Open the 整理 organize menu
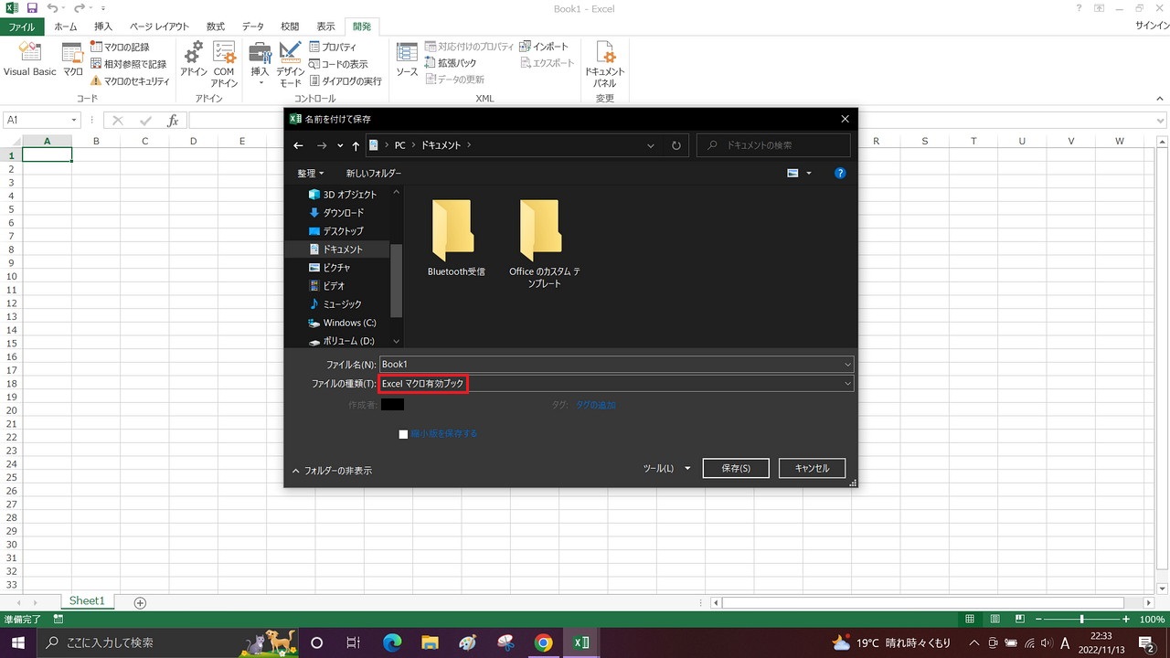Viewport: 1170px width, 658px height. [x=310, y=173]
